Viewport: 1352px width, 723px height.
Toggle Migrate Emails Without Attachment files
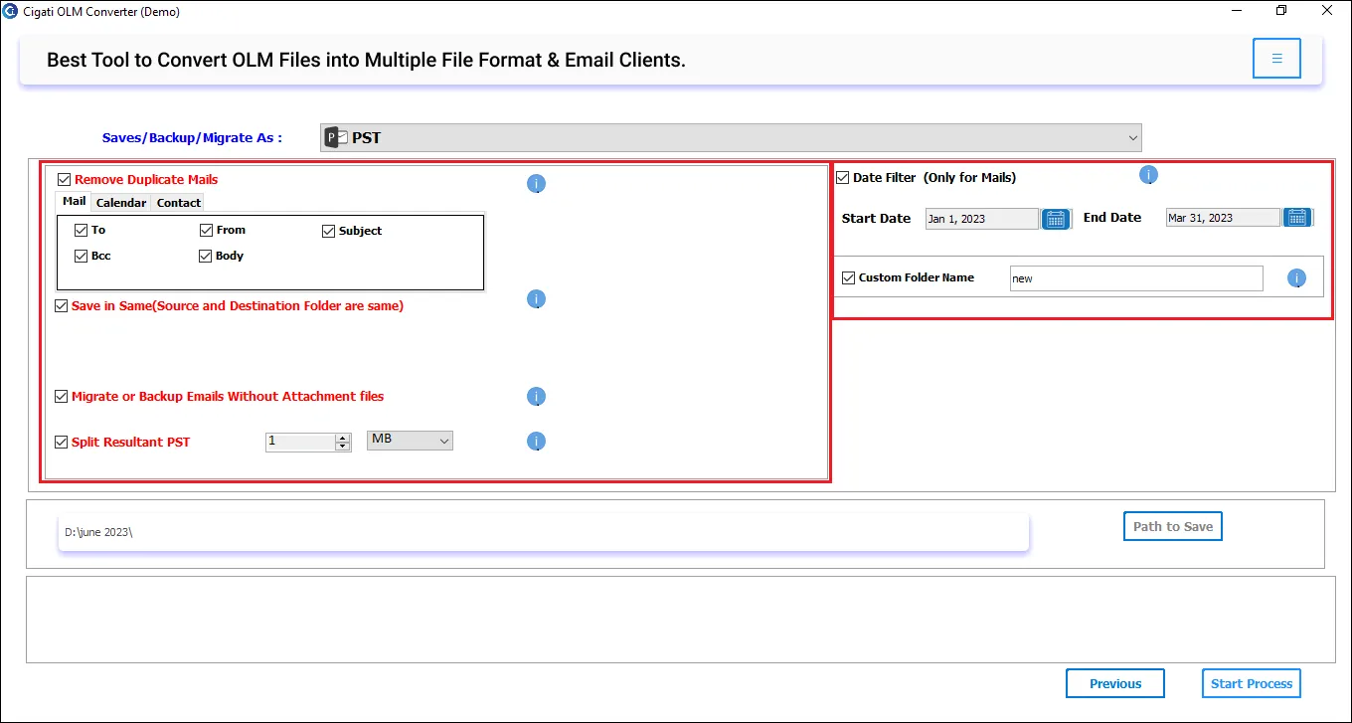62,397
